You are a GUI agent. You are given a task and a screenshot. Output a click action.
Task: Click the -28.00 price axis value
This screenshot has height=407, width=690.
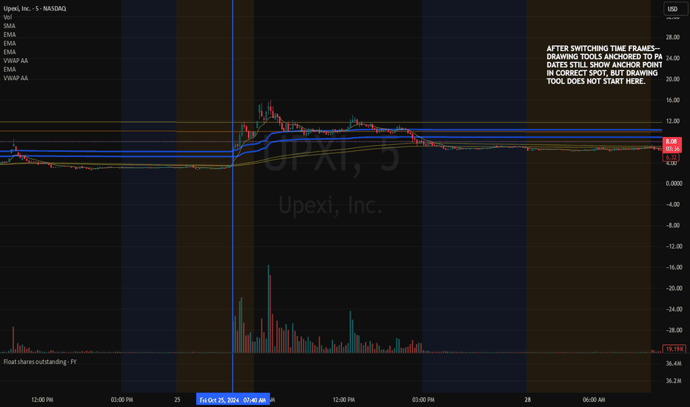point(674,330)
